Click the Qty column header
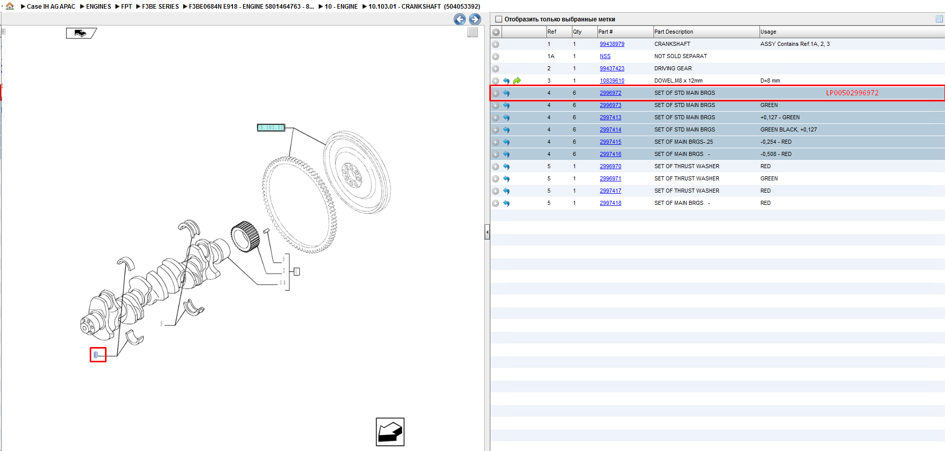 [x=584, y=32]
